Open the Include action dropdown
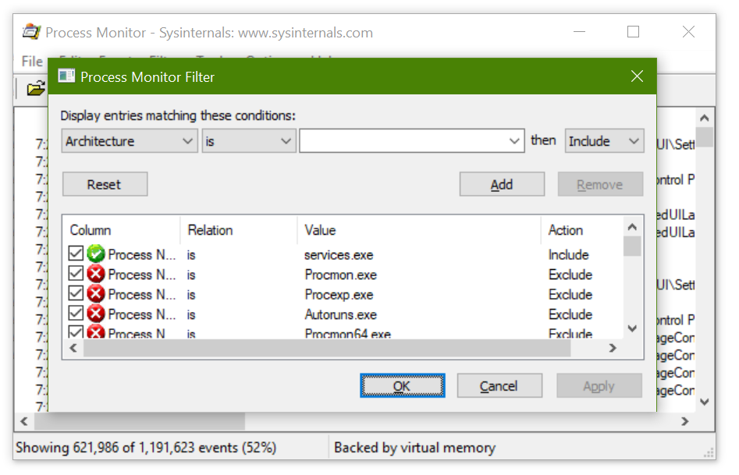This screenshot has height=475, width=739. [x=605, y=141]
